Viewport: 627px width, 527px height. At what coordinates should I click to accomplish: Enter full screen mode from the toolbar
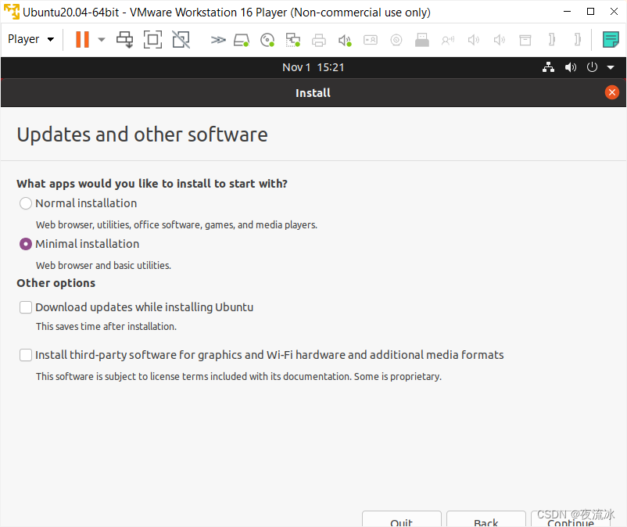(152, 40)
